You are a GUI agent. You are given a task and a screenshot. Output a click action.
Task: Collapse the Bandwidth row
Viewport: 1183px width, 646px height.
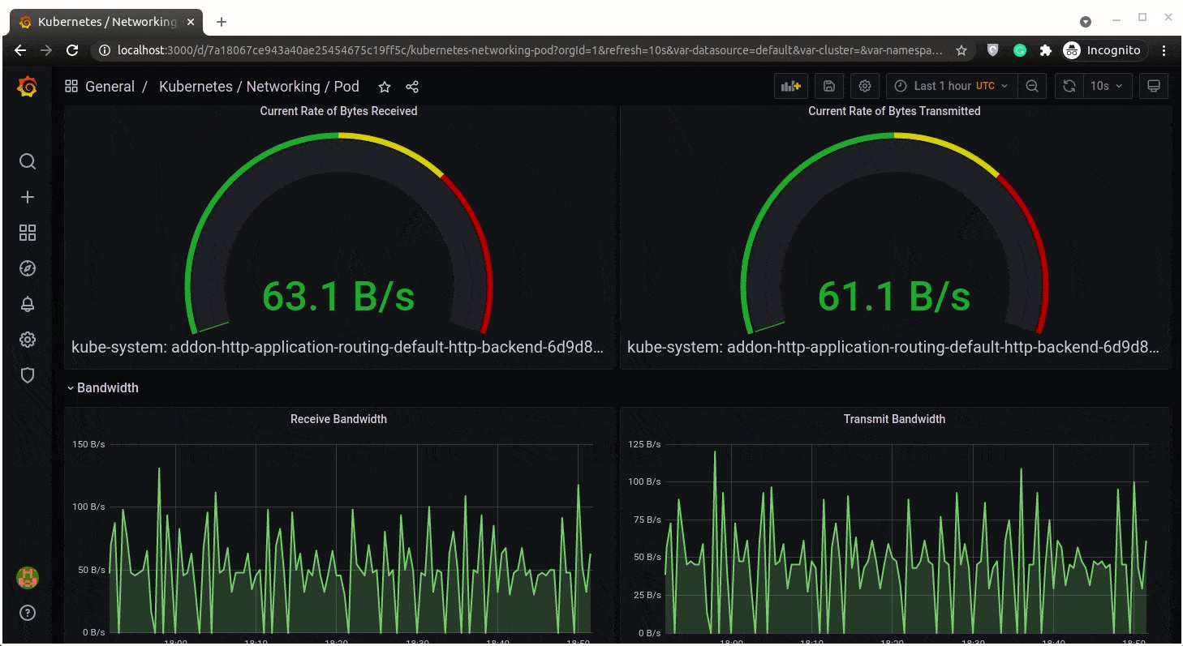(102, 387)
